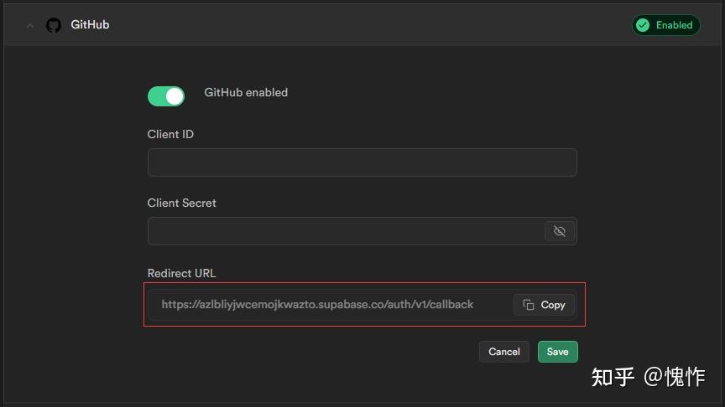Focus the Client Secret input field
Image resolution: width=725 pixels, height=407 pixels.
coord(344,231)
